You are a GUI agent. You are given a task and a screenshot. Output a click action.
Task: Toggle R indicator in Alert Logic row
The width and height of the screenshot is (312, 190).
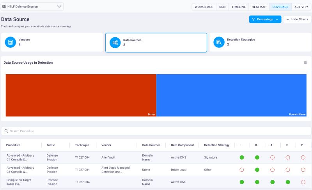click(x=288, y=170)
